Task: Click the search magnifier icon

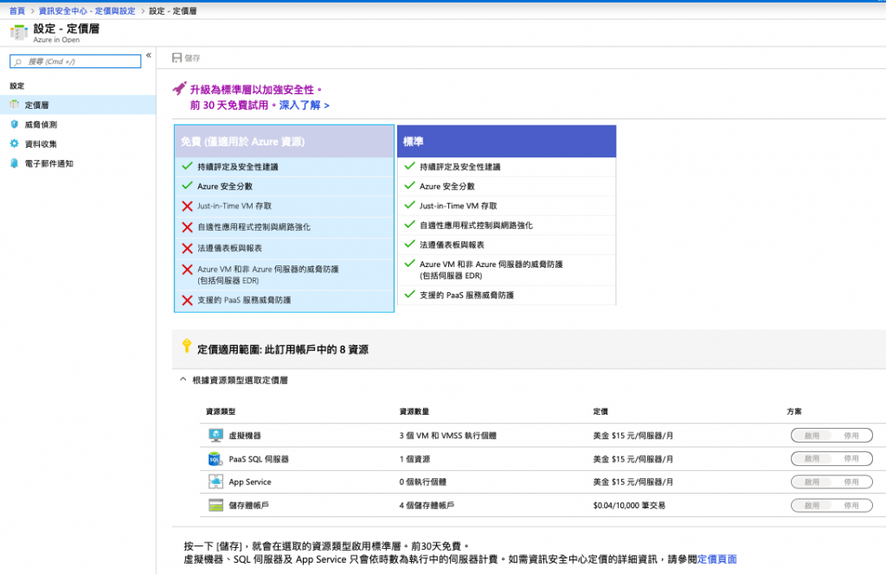Action: coord(18,61)
